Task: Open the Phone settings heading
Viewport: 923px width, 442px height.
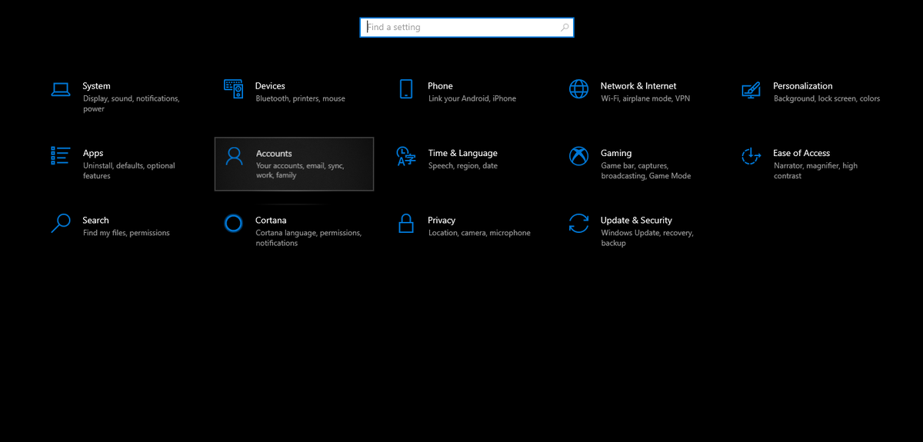Action: (441, 86)
